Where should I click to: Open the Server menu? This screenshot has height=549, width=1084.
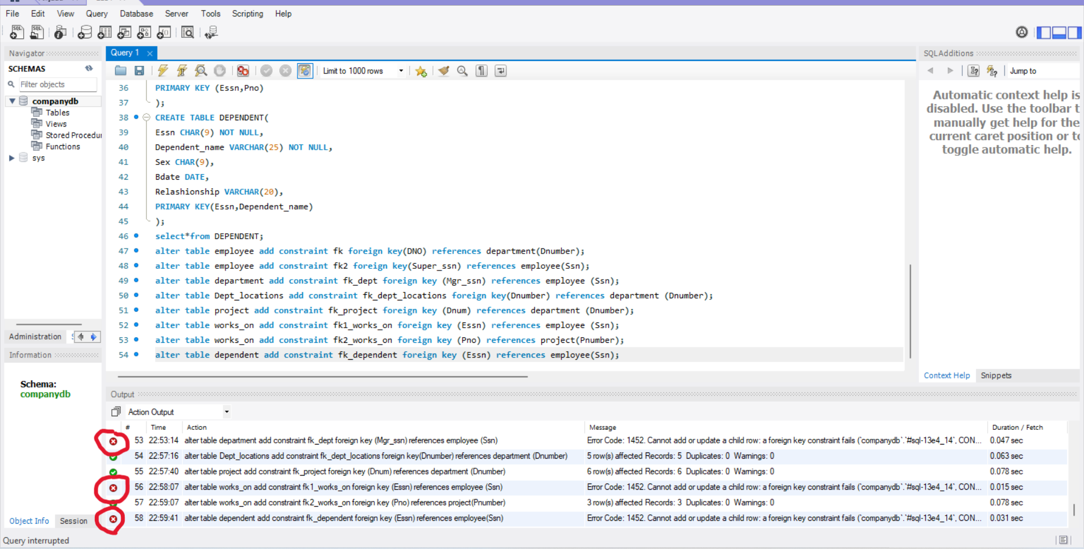[x=176, y=14]
